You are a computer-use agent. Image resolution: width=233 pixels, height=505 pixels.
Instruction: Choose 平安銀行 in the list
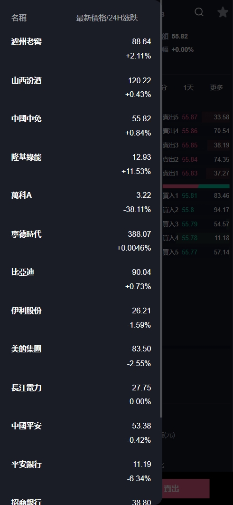pos(81,471)
